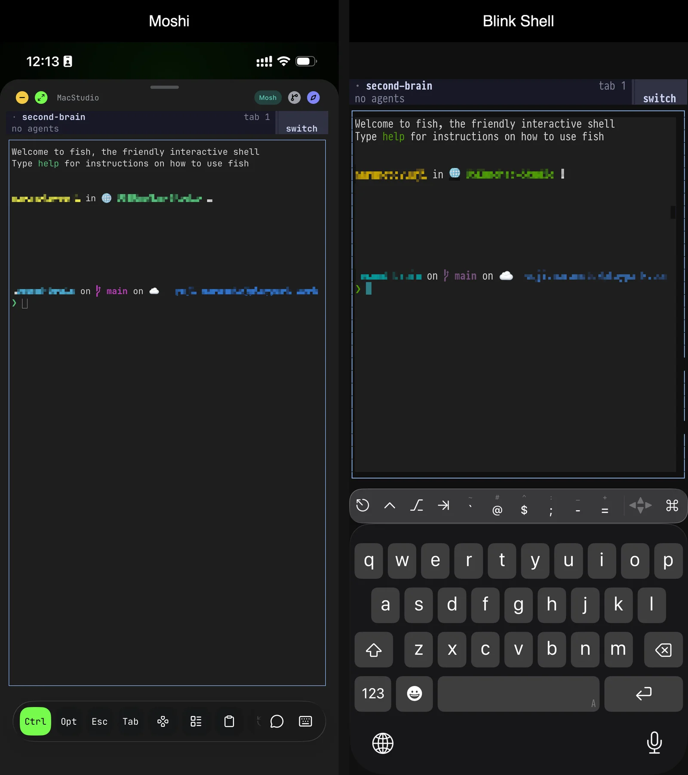Tap the control caret key in Blink toolbar
Viewport: 688px width, 775px height.
[390, 505]
